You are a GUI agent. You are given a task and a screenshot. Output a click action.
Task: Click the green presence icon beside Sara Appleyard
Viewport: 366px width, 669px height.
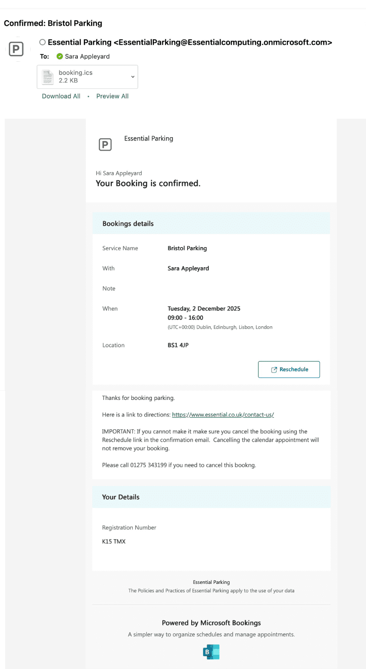click(x=59, y=57)
